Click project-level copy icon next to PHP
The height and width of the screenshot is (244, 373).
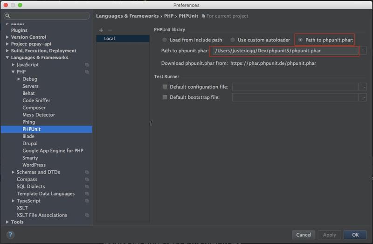click(87, 72)
